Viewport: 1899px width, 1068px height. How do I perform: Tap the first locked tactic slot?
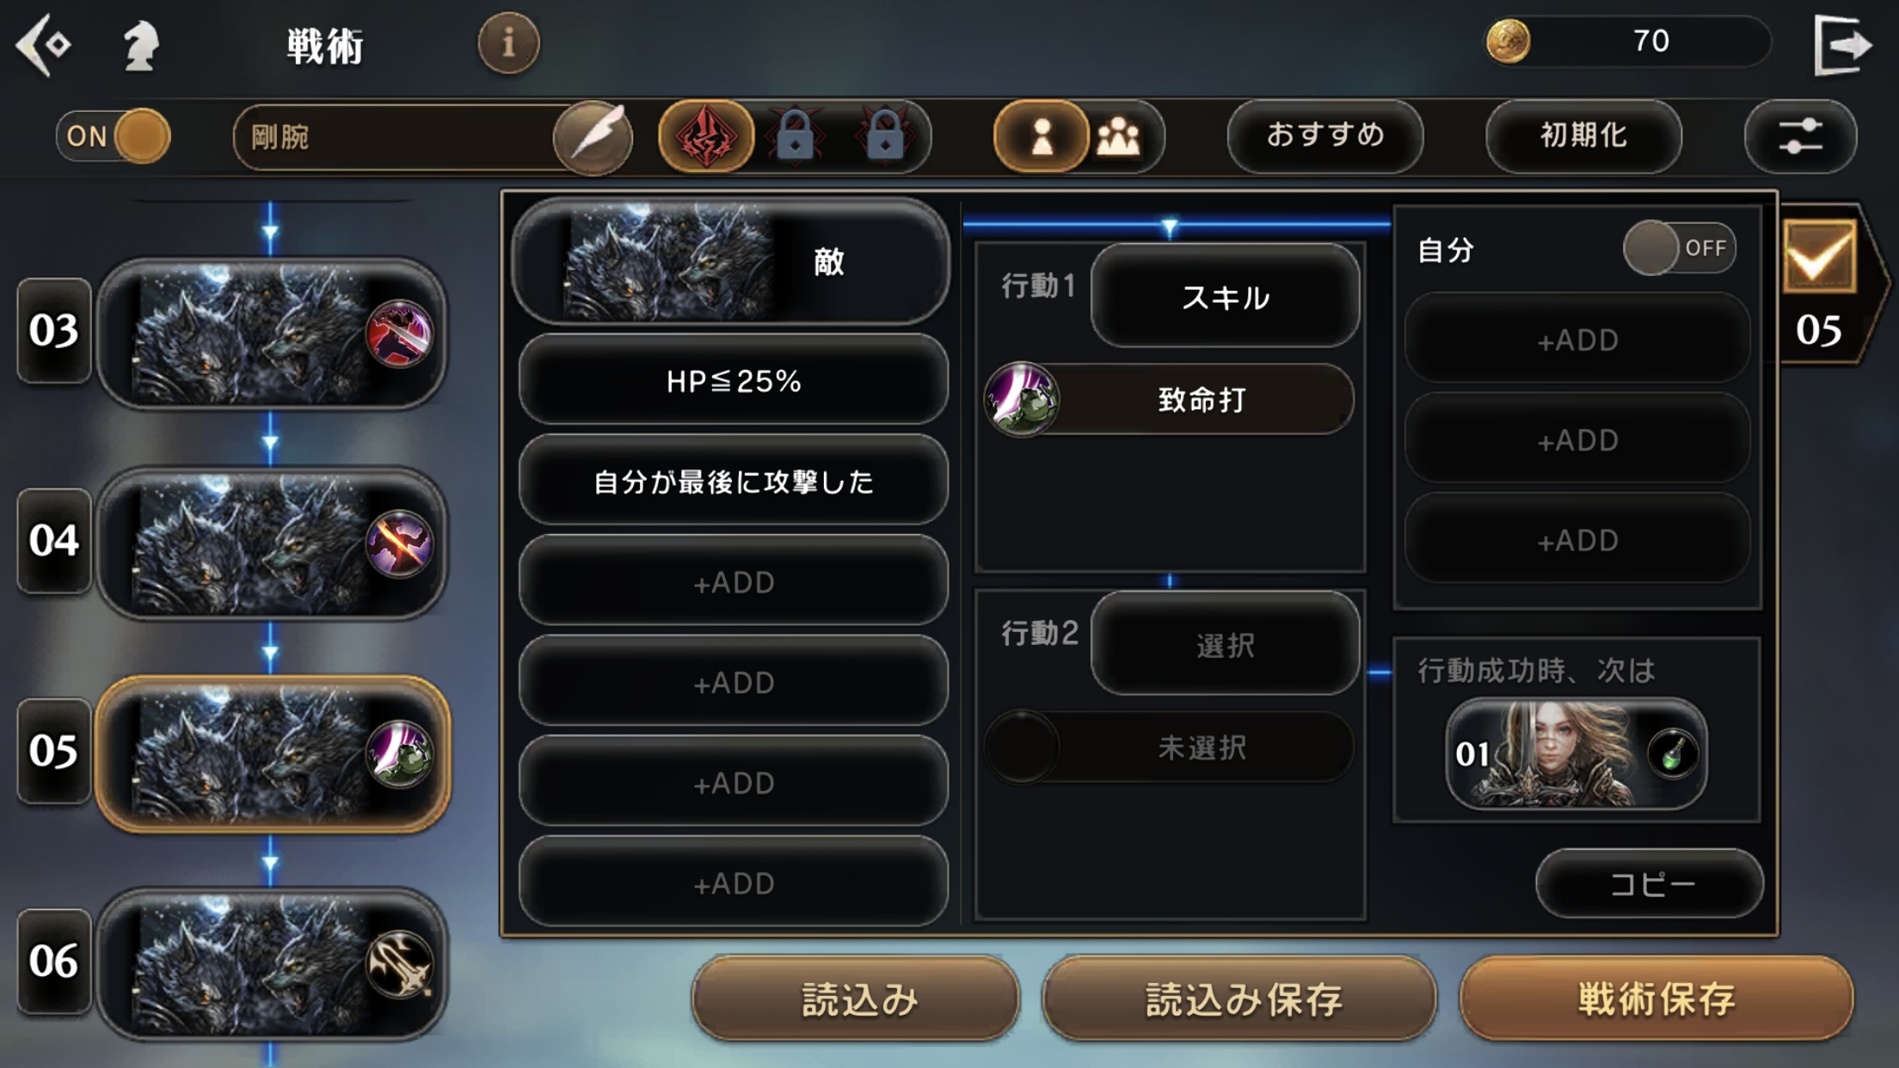click(x=796, y=136)
